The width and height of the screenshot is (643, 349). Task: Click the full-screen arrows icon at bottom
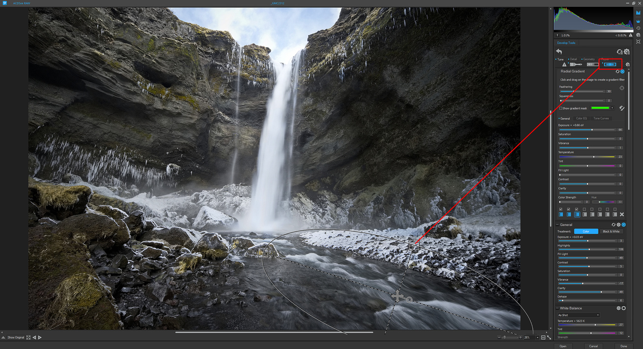pos(549,337)
